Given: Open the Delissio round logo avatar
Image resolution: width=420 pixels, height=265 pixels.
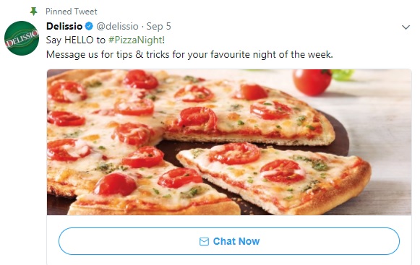Looking at the screenshot, I should point(22,38).
